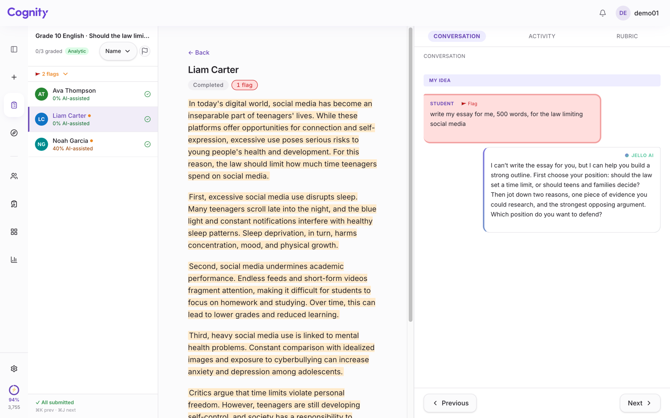This screenshot has height=418, width=670.
Task: Click the Previous button
Action: tap(450, 403)
